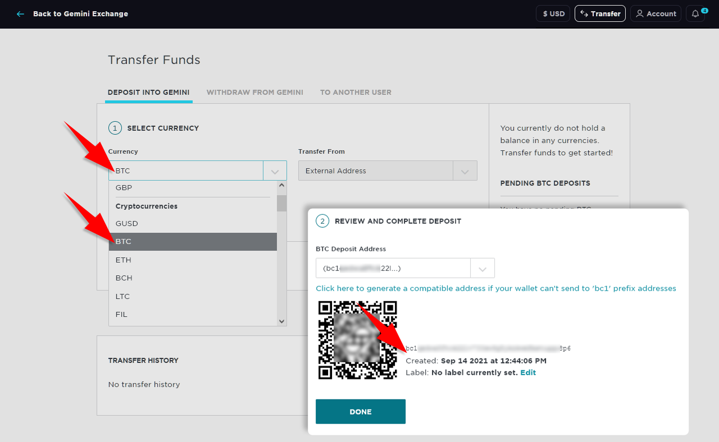This screenshot has width=719, height=442.
Task: Click Pending BTC Deposits heading
Action: (545, 183)
